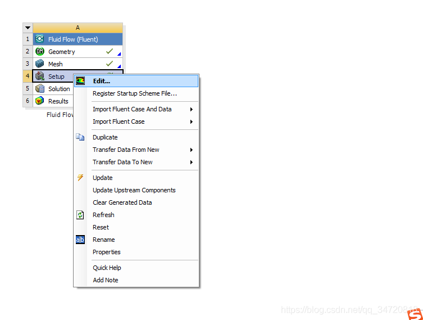Choose Reset in the context menu

[137, 227]
